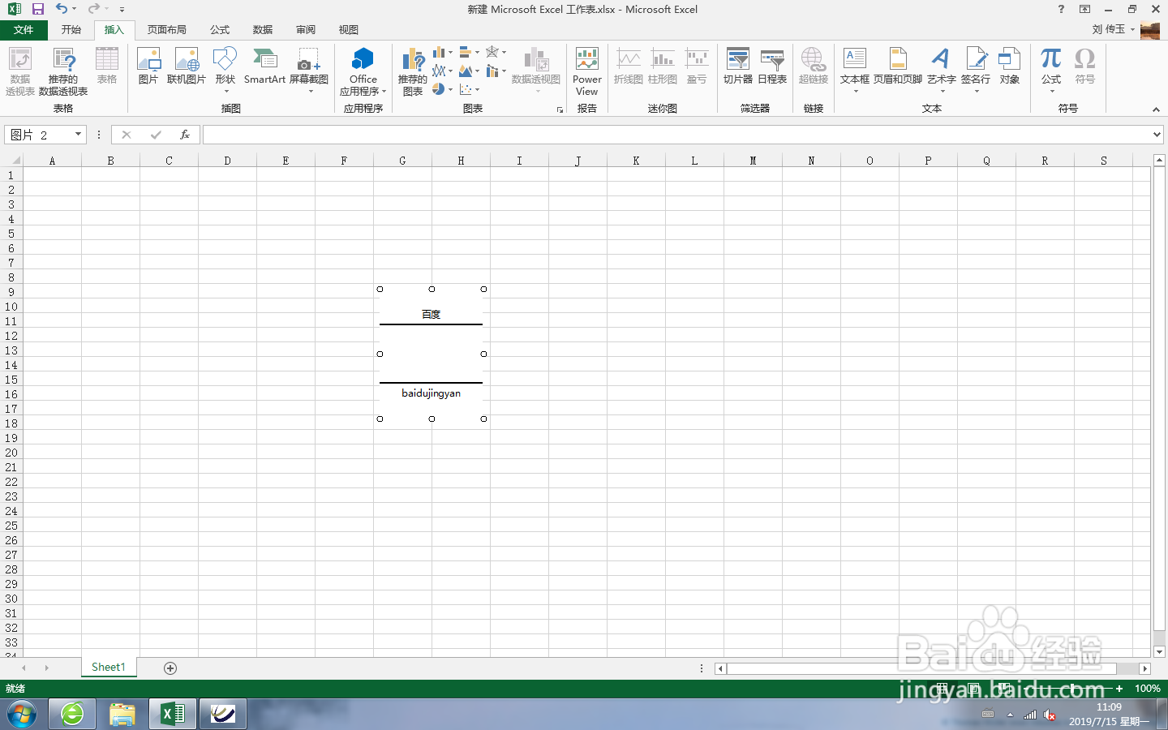The height and width of the screenshot is (730, 1168).
Task: Open the column chart dropdown arrow
Action: [450, 53]
